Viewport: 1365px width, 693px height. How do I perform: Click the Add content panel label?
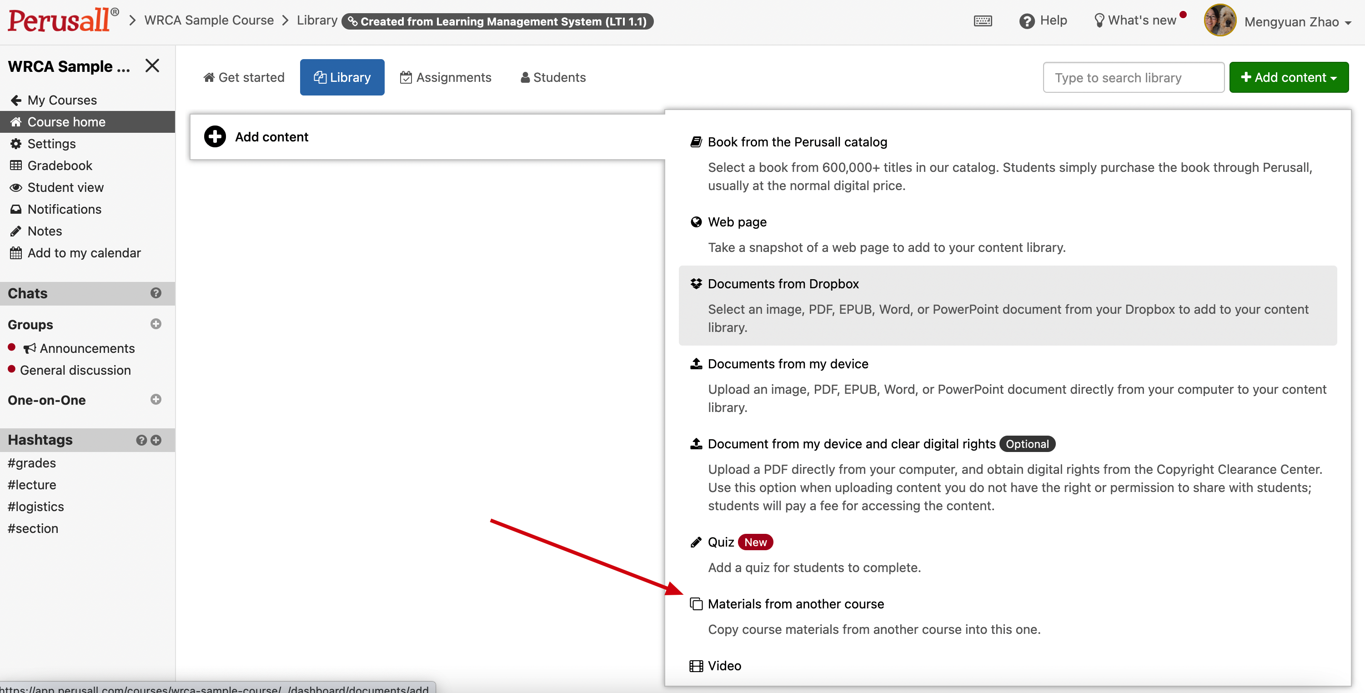(x=271, y=137)
